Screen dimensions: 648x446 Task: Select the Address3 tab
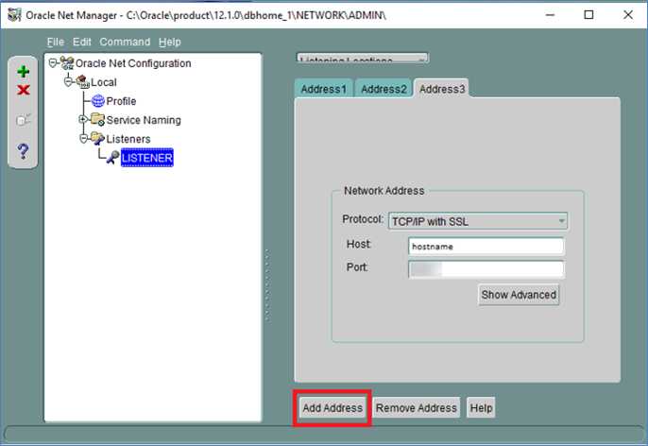(442, 89)
